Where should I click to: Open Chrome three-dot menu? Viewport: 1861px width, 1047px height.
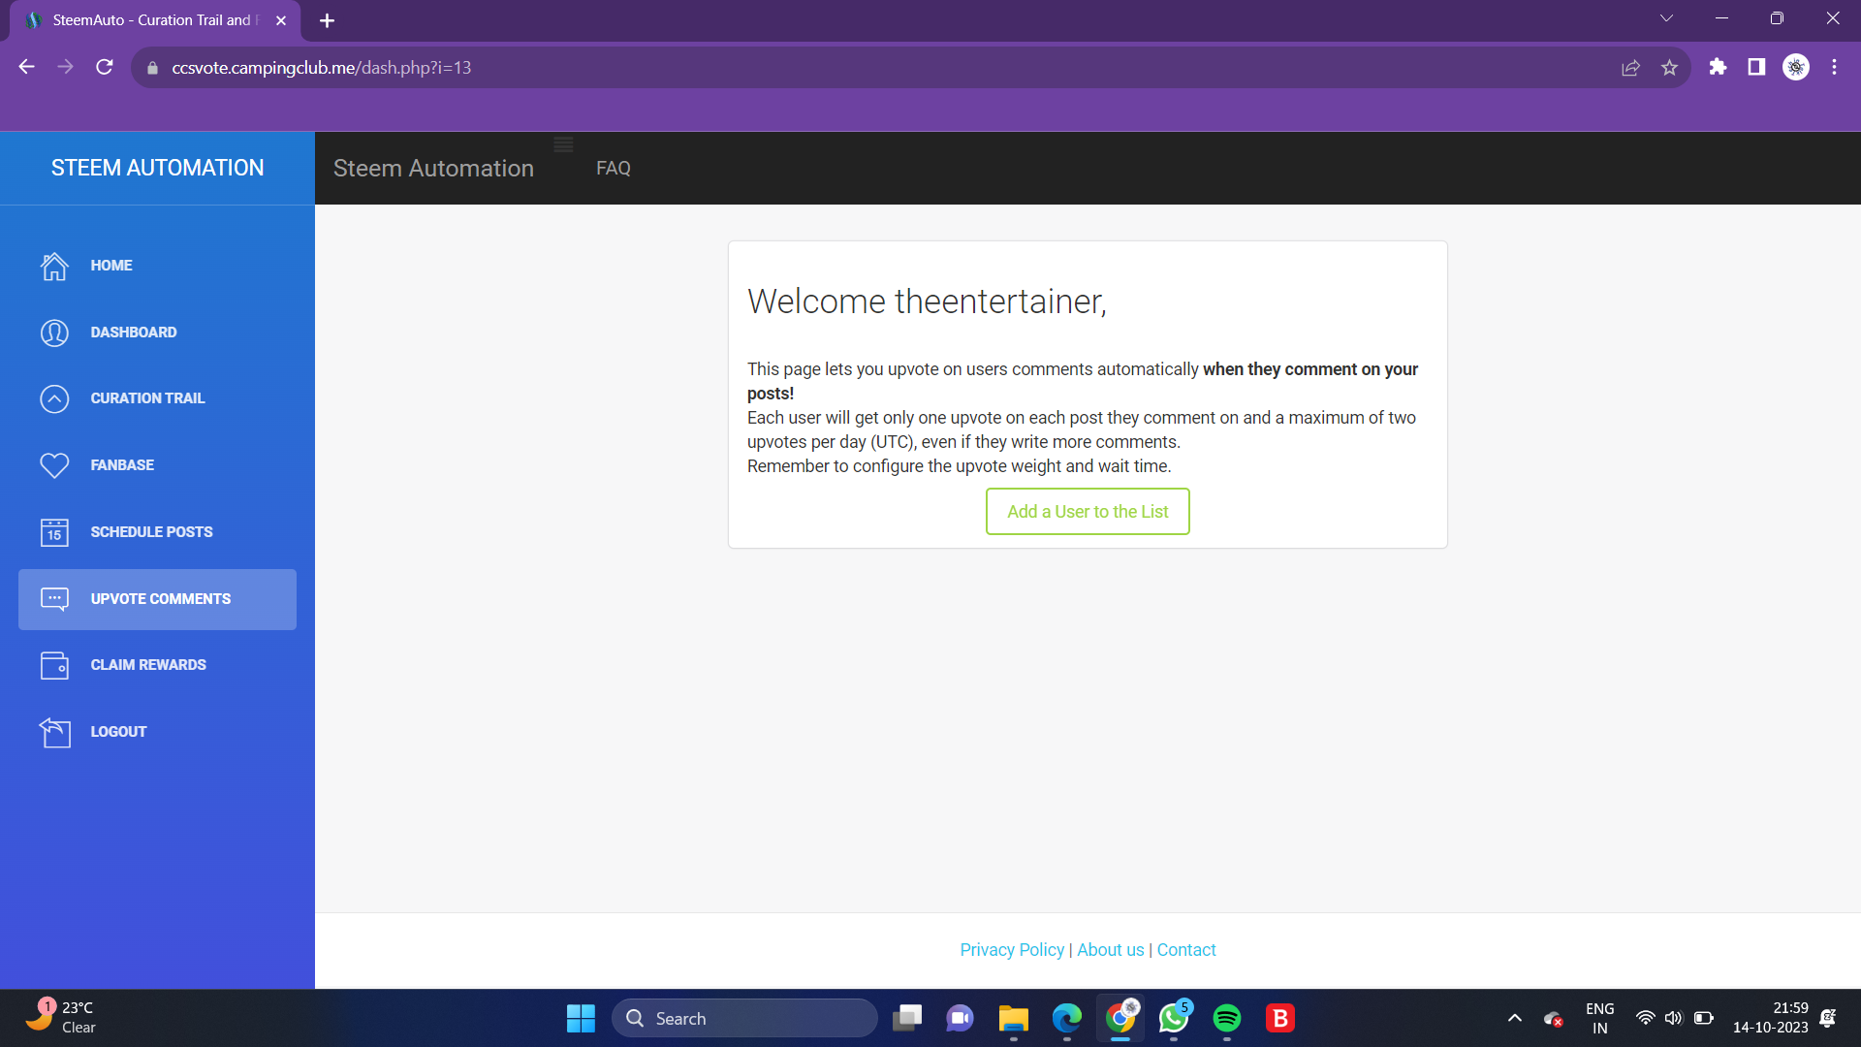(1834, 67)
